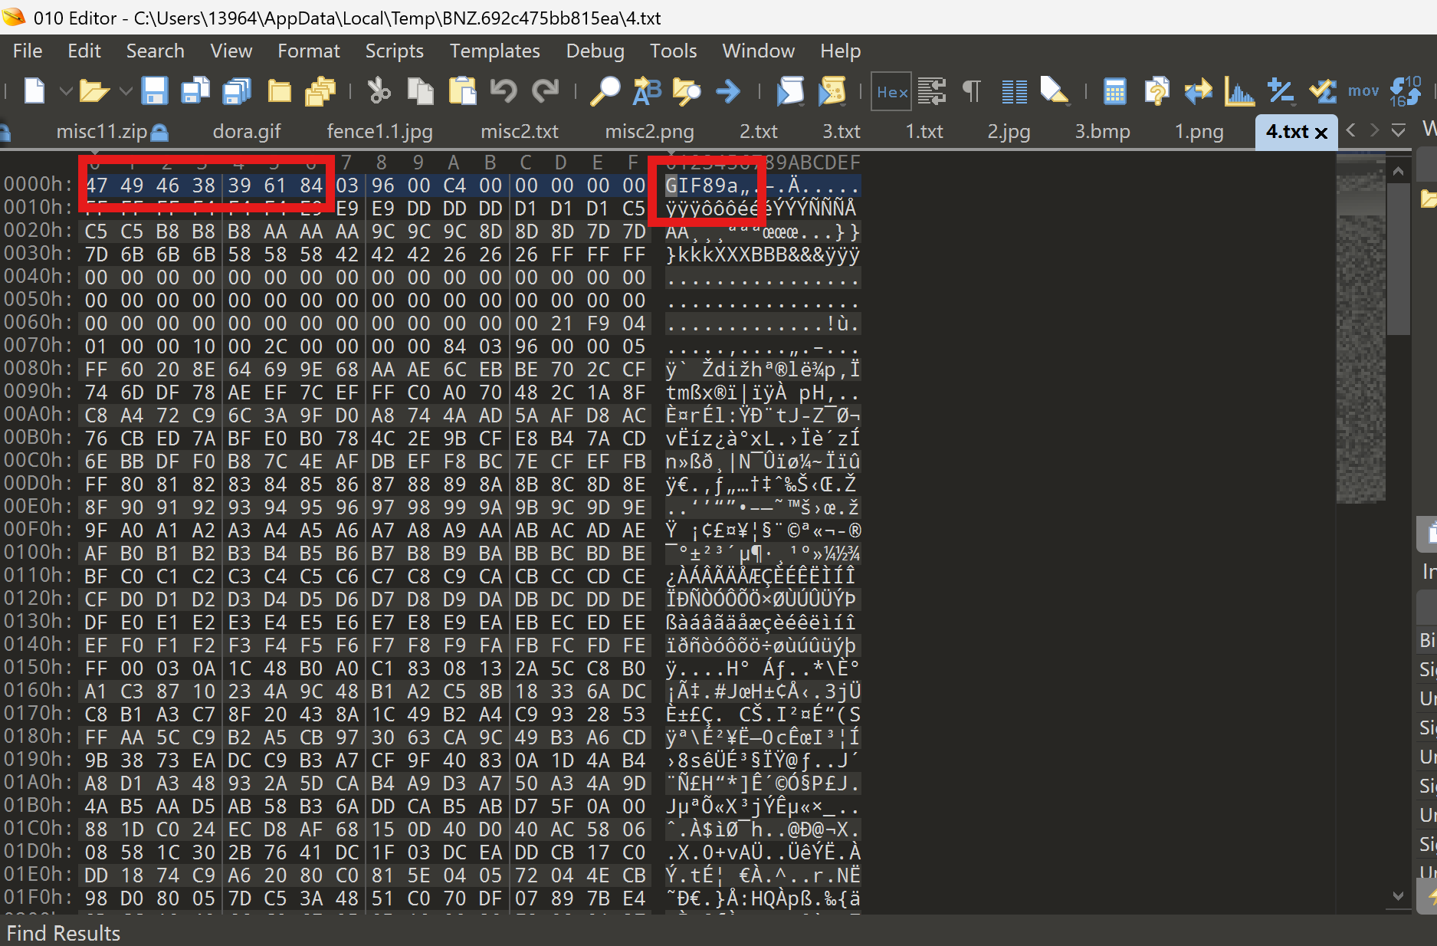Open the Tools menu
The height and width of the screenshot is (946, 1437).
pyautogui.click(x=674, y=51)
